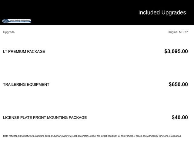194x145 pixels.
Task: Click the $3,095.00 price
Action: 176,51
